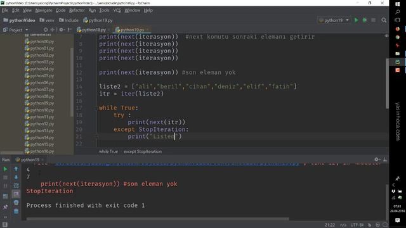
Task: Open the File menu
Action: [5, 10]
